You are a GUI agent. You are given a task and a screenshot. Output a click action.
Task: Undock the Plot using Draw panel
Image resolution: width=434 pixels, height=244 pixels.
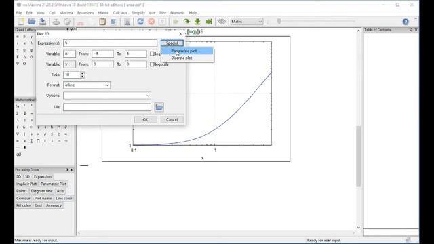66,170
